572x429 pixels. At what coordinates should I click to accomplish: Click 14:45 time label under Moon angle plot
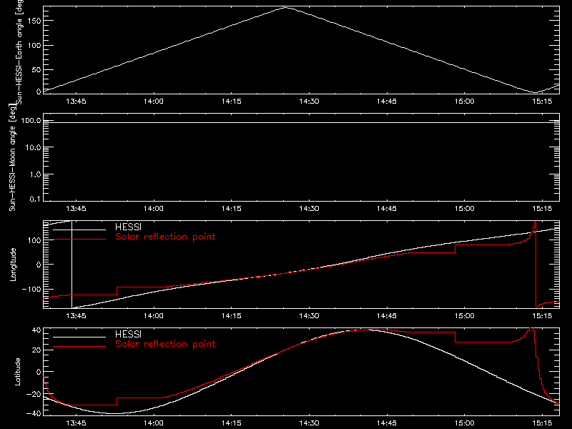click(387, 209)
